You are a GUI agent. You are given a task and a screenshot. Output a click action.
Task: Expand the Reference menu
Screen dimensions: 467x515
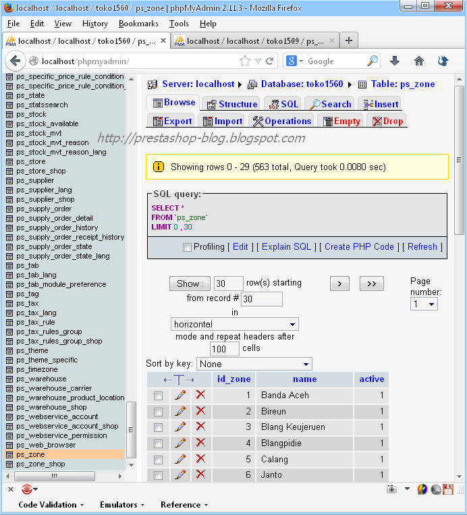point(184,505)
